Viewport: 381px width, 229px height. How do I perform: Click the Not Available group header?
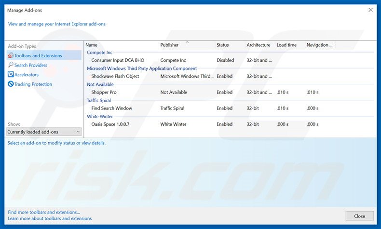coord(100,84)
